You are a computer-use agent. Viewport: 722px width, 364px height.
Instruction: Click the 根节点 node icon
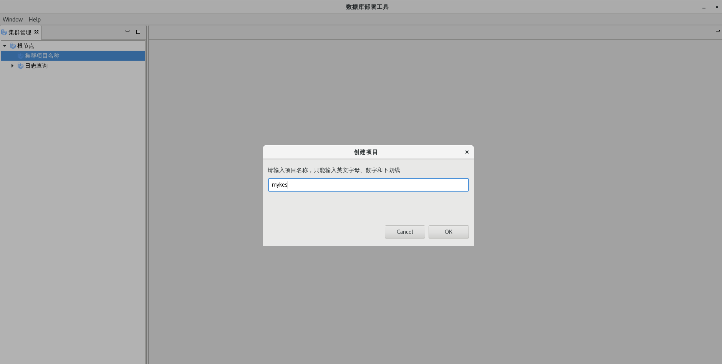pos(13,46)
